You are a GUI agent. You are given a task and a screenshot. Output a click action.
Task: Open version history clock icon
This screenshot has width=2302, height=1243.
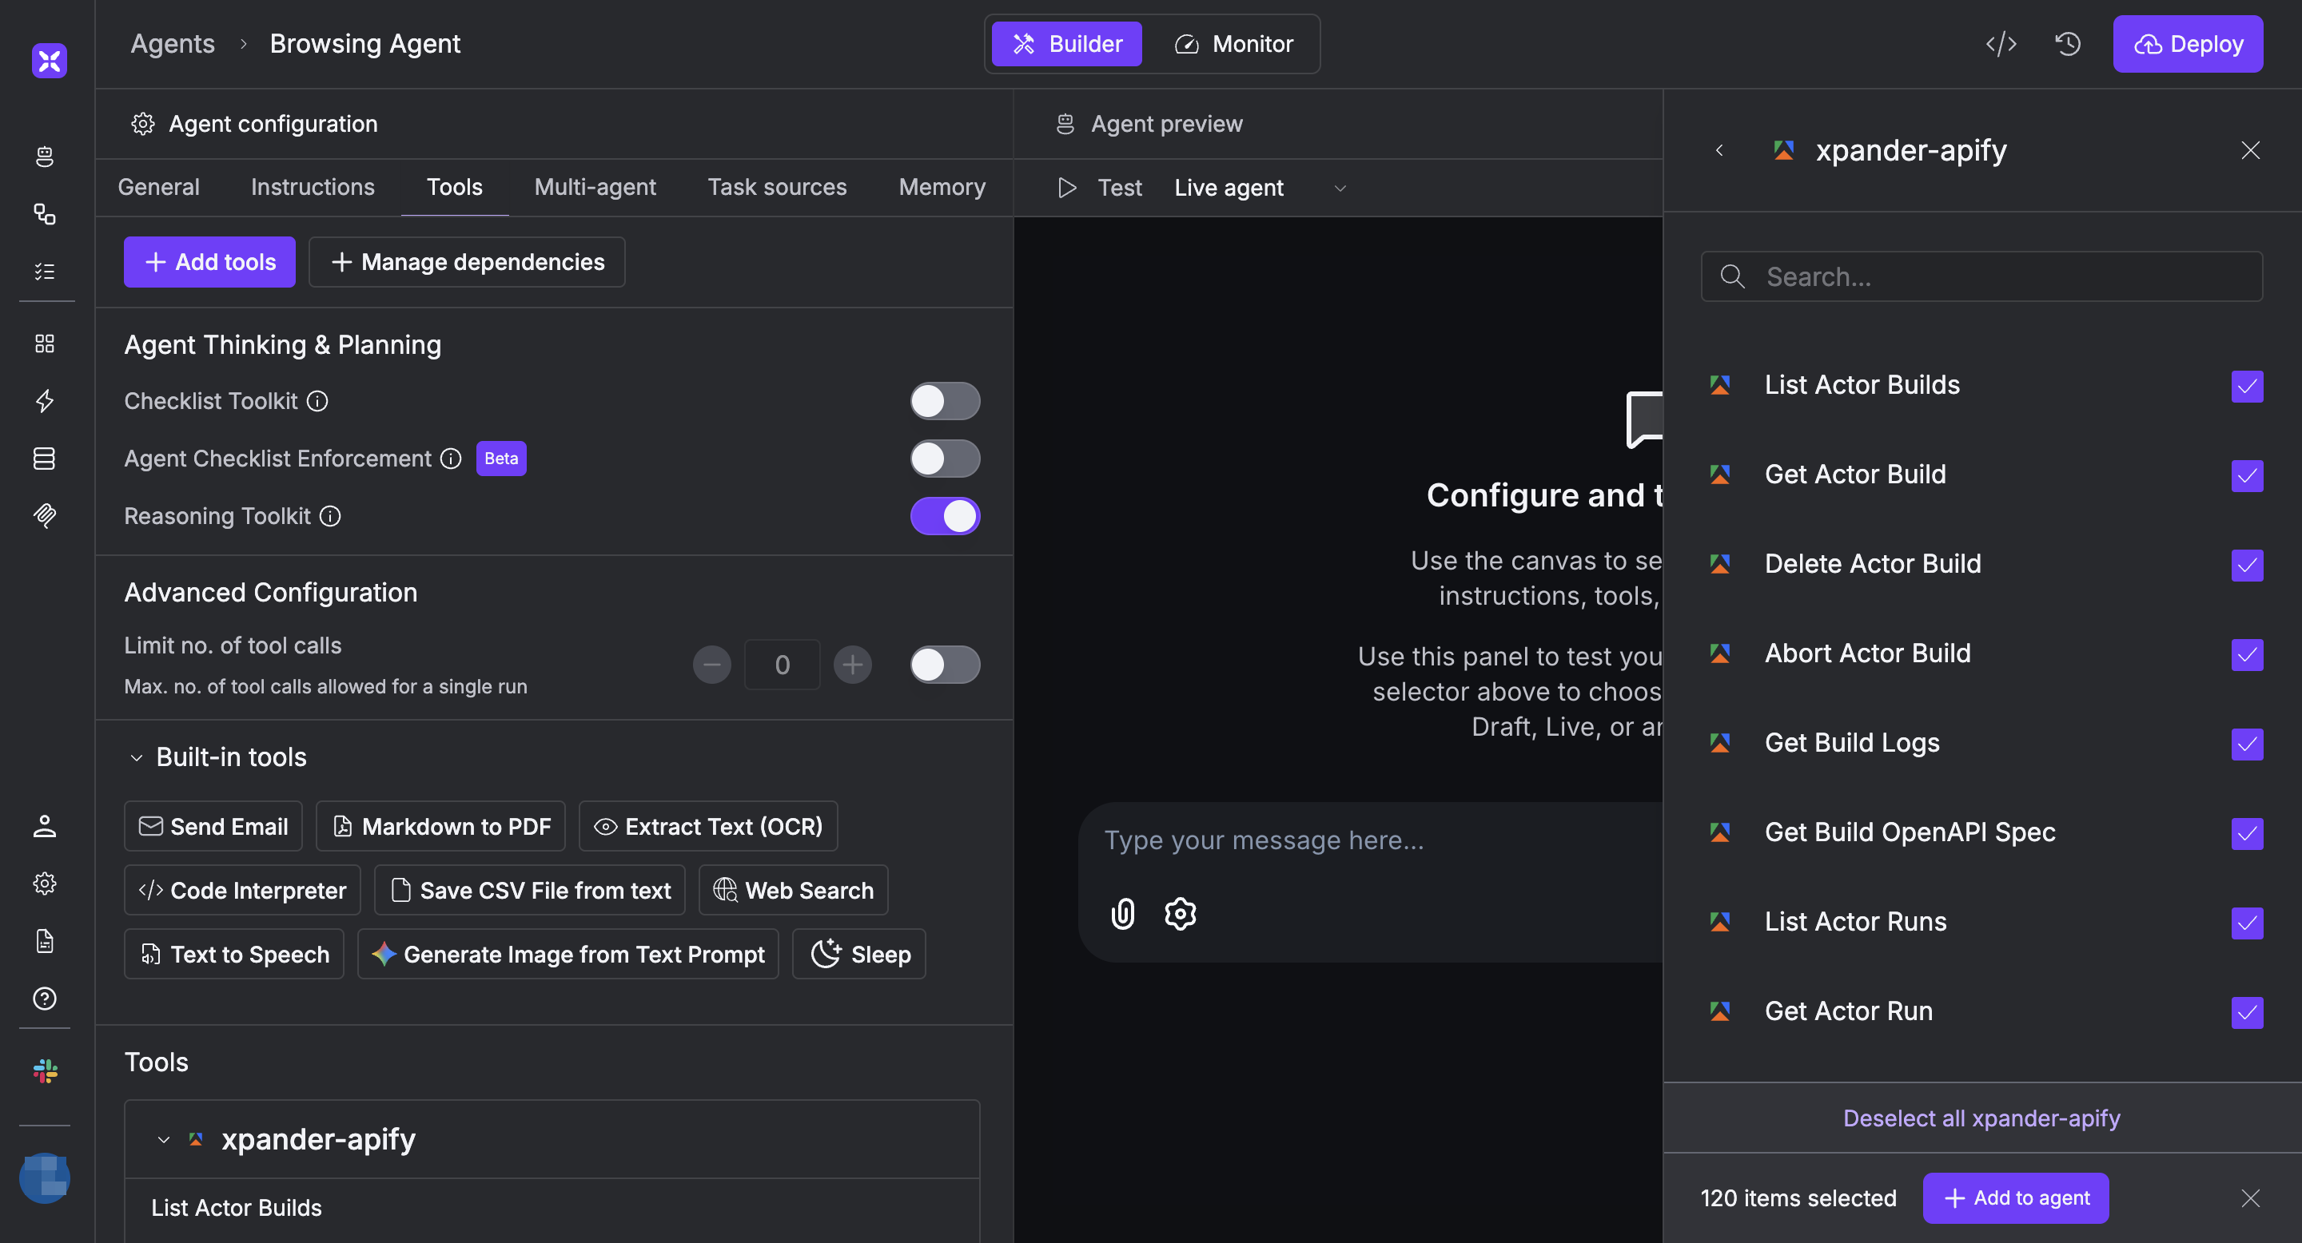point(2068,44)
